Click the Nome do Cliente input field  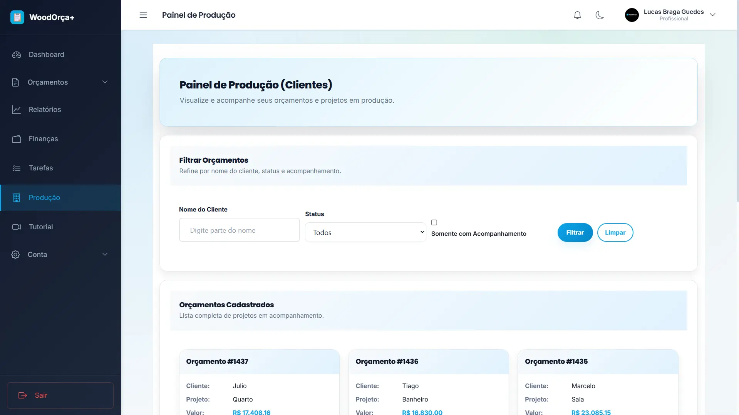click(x=239, y=230)
